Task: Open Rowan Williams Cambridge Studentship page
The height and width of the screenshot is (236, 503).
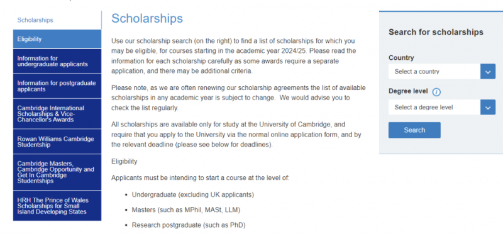Action: [x=57, y=142]
